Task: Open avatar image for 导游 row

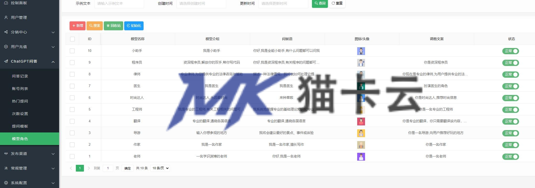Action: coord(361,133)
